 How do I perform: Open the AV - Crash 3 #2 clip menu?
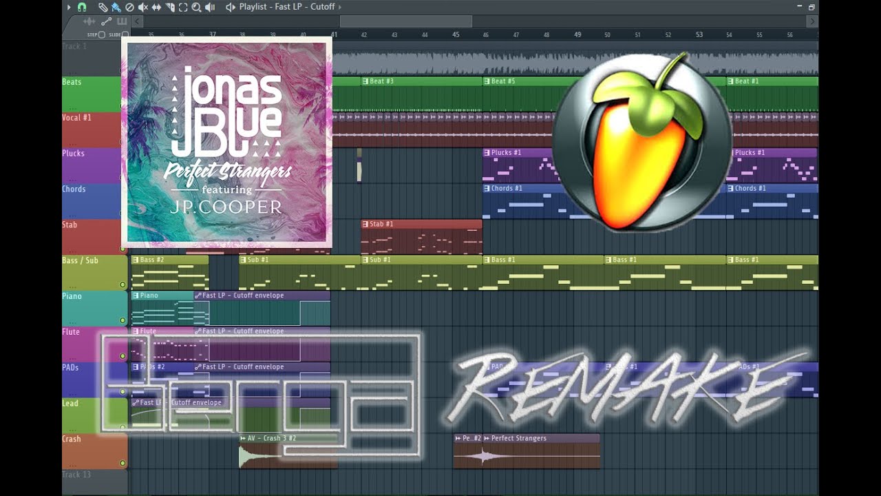[243, 438]
